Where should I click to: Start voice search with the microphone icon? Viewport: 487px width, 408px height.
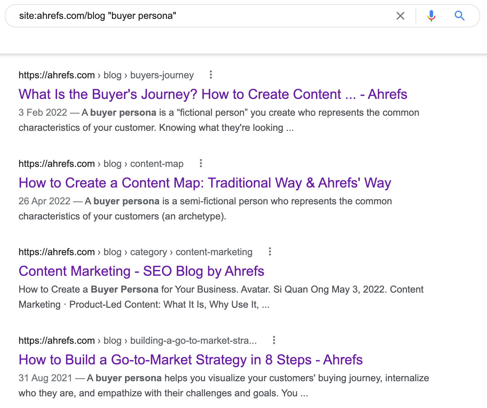pos(431,16)
